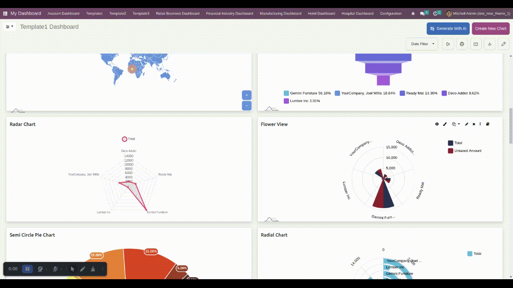Click the email dashboard envelope icon
Image resolution: width=513 pixels, height=288 pixels.
(476, 44)
